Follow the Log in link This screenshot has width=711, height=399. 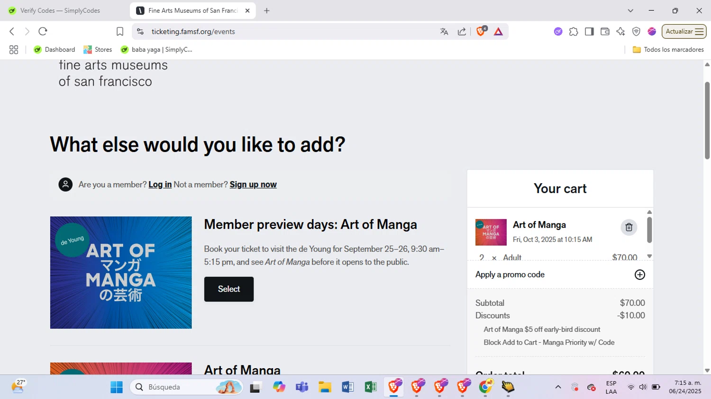pyautogui.click(x=160, y=185)
